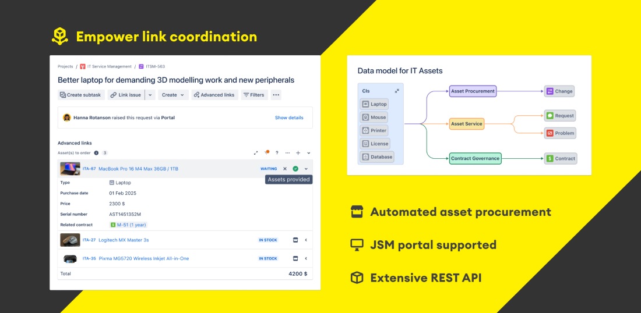Collapse the CIs panel in data model
The height and width of the screenshot is (313, 641).
click(x=397, y=91)
